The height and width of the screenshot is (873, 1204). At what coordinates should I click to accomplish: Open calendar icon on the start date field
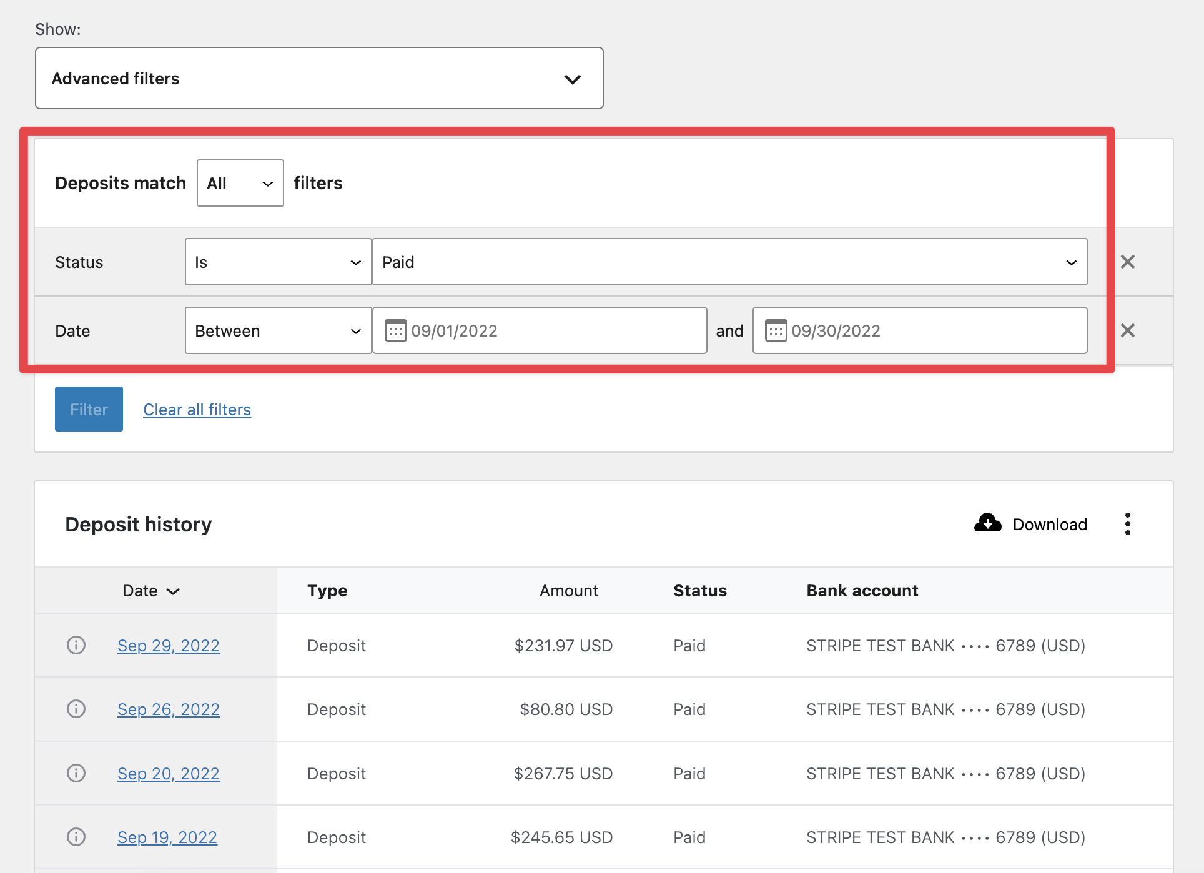click(x=395, y=330)
